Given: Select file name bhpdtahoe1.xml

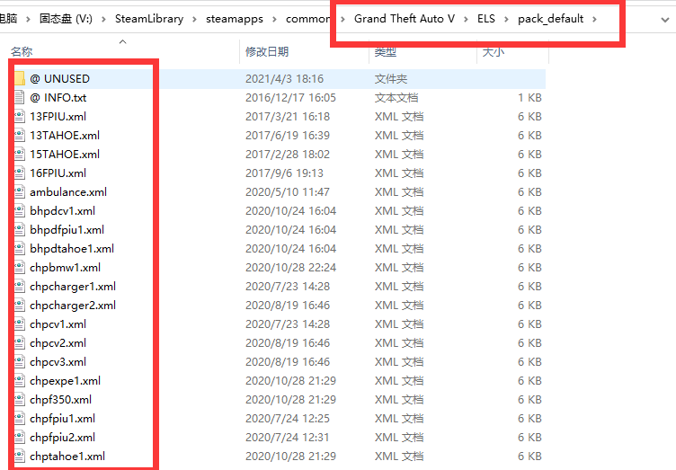Looking at the screenshot, I should coord(72,249).
